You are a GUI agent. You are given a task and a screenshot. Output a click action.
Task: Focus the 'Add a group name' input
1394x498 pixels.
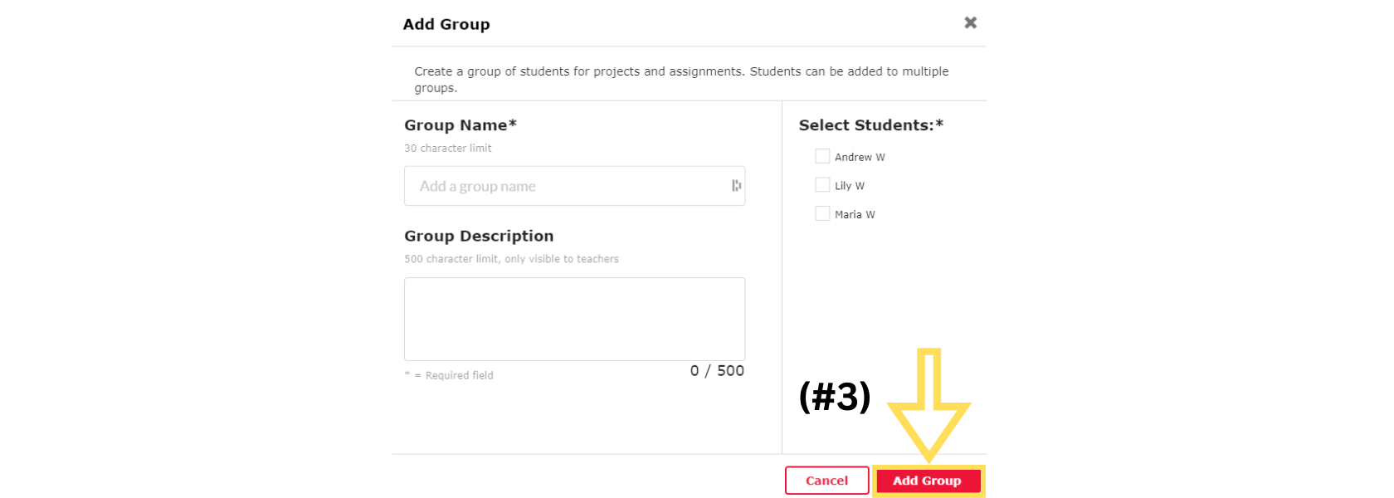click(564, 186)
